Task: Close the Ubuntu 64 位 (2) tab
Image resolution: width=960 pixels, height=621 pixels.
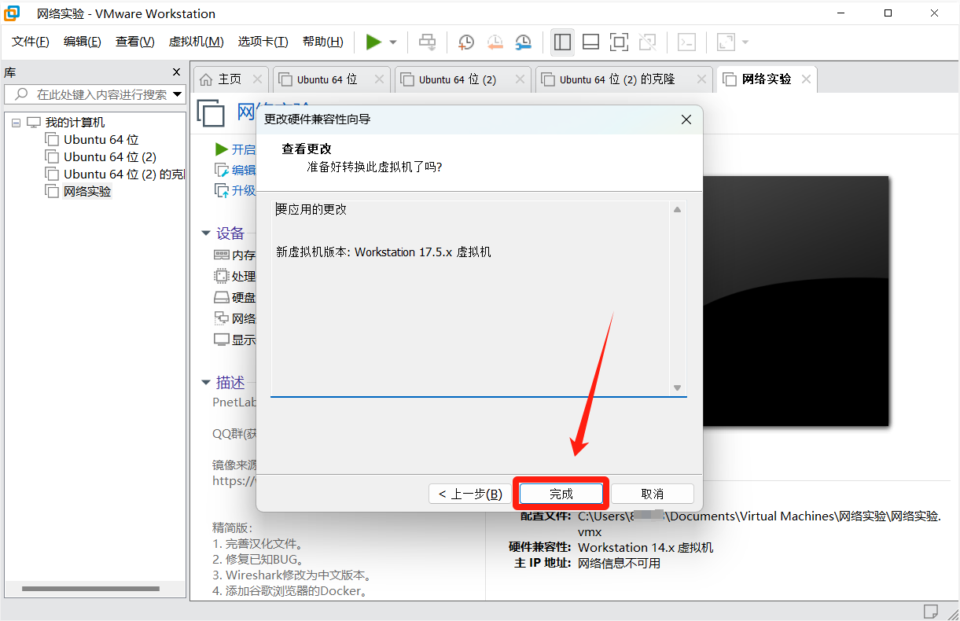Action: tap(520, 79)
